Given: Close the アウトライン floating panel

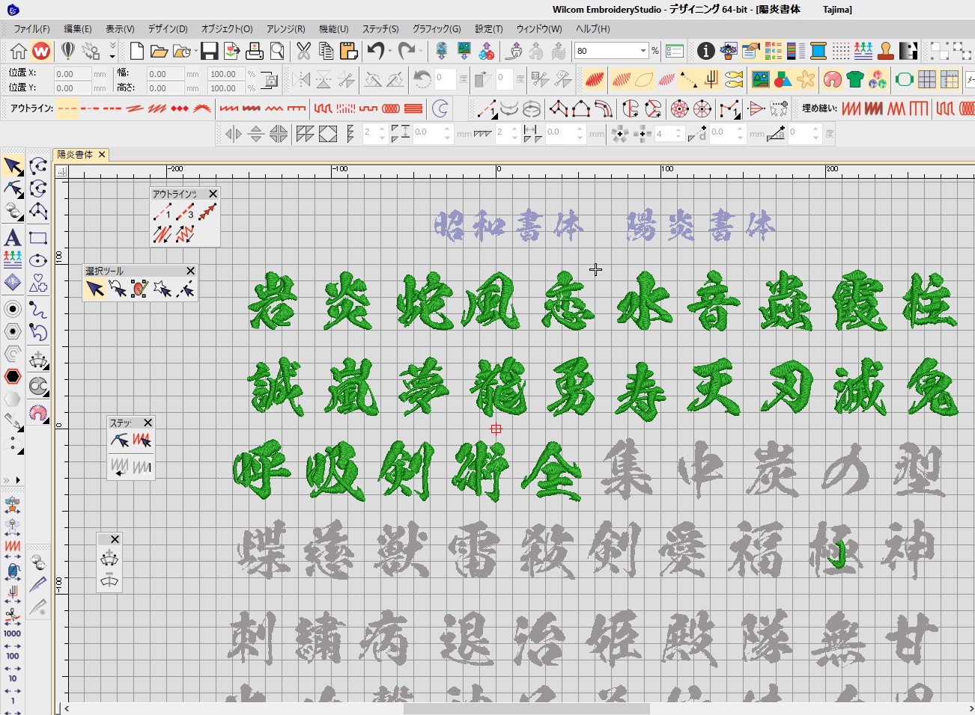Looking at the screenshot, I should tap(213, 194).
